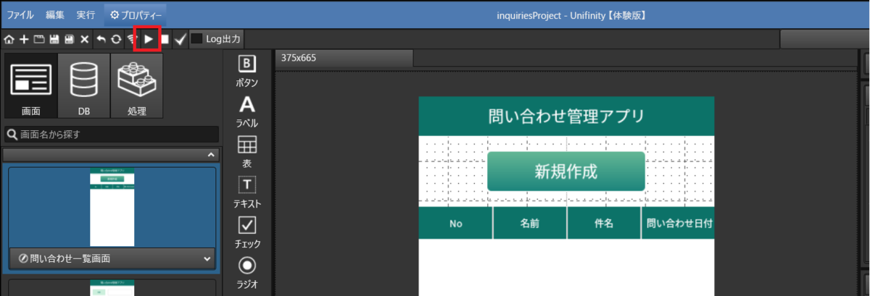
Task: Click the stop square icon in toolbar
Action: (165, 39)
